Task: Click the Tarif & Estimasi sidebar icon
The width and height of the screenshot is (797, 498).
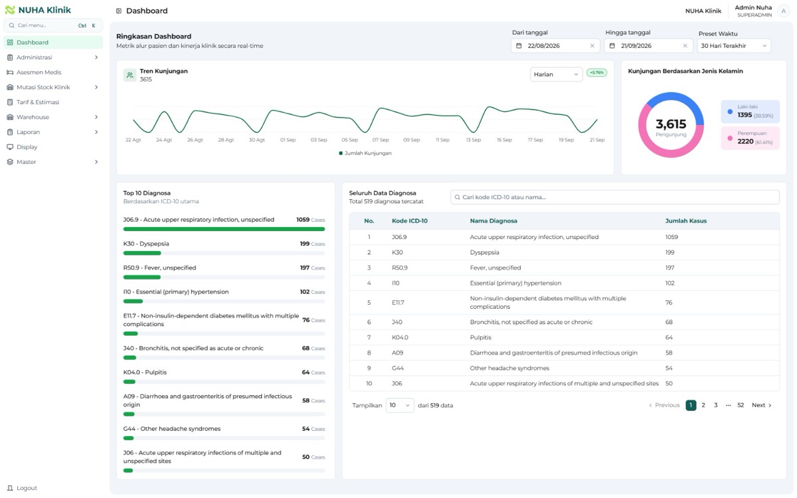Action: coord(10,102)
